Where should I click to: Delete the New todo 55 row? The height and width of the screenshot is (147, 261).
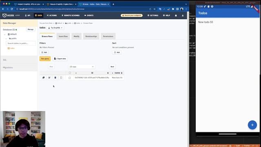tap(55, 78)
